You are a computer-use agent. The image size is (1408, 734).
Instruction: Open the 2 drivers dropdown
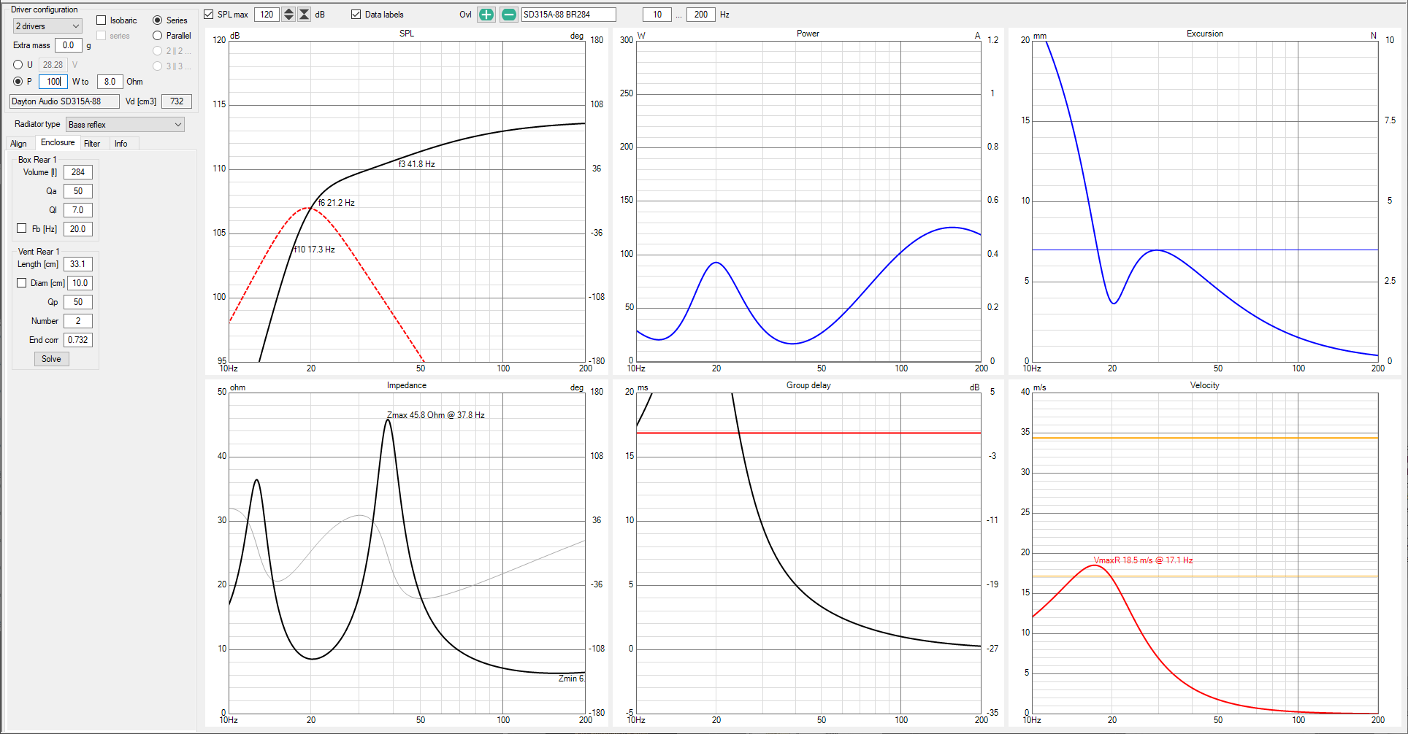[47, 26]
